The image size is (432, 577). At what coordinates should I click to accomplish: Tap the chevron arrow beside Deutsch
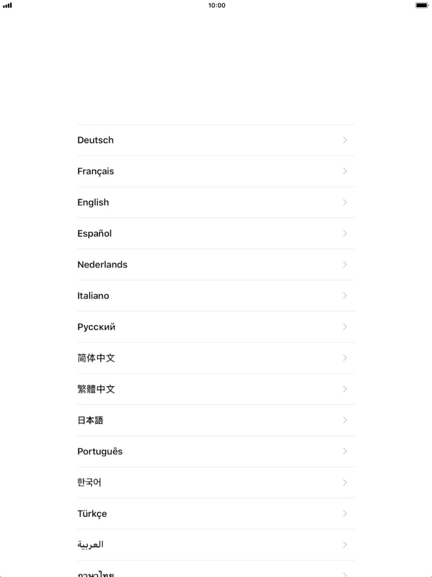(x=345, y=140)
